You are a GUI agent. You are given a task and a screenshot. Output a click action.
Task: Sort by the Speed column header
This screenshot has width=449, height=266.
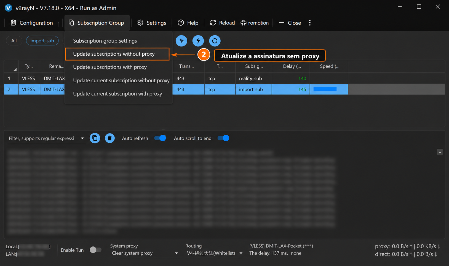pos(329,66)
